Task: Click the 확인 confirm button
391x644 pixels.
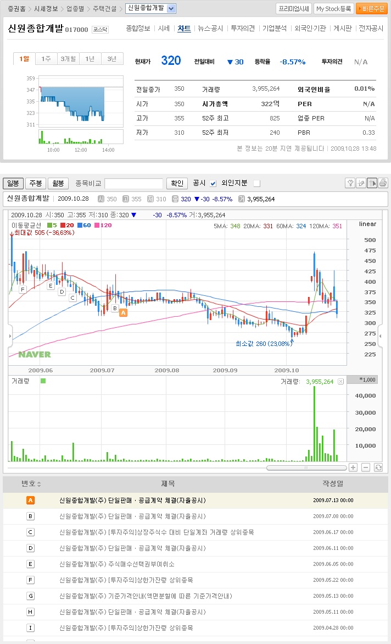Action: coord(177,183)
